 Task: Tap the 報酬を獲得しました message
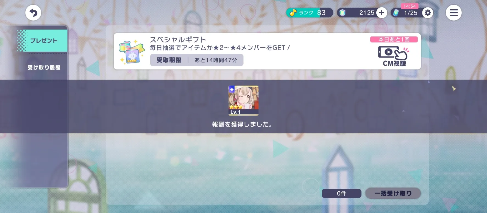pyautogui.click(x=242, y=124)
